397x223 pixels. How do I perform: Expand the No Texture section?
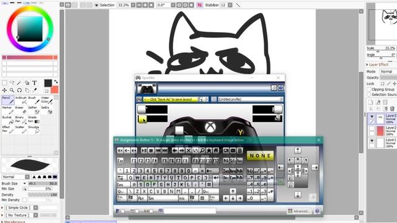pyautogui.click(x=2, y=215)
